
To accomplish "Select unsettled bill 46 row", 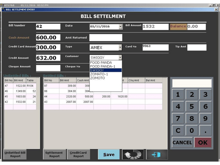I will point(20,91).
